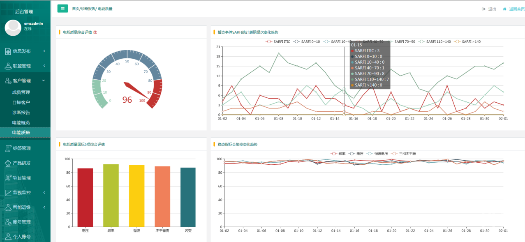
Task: Select 个人账号 in the sidebar
Action: (x=21, y=237)
